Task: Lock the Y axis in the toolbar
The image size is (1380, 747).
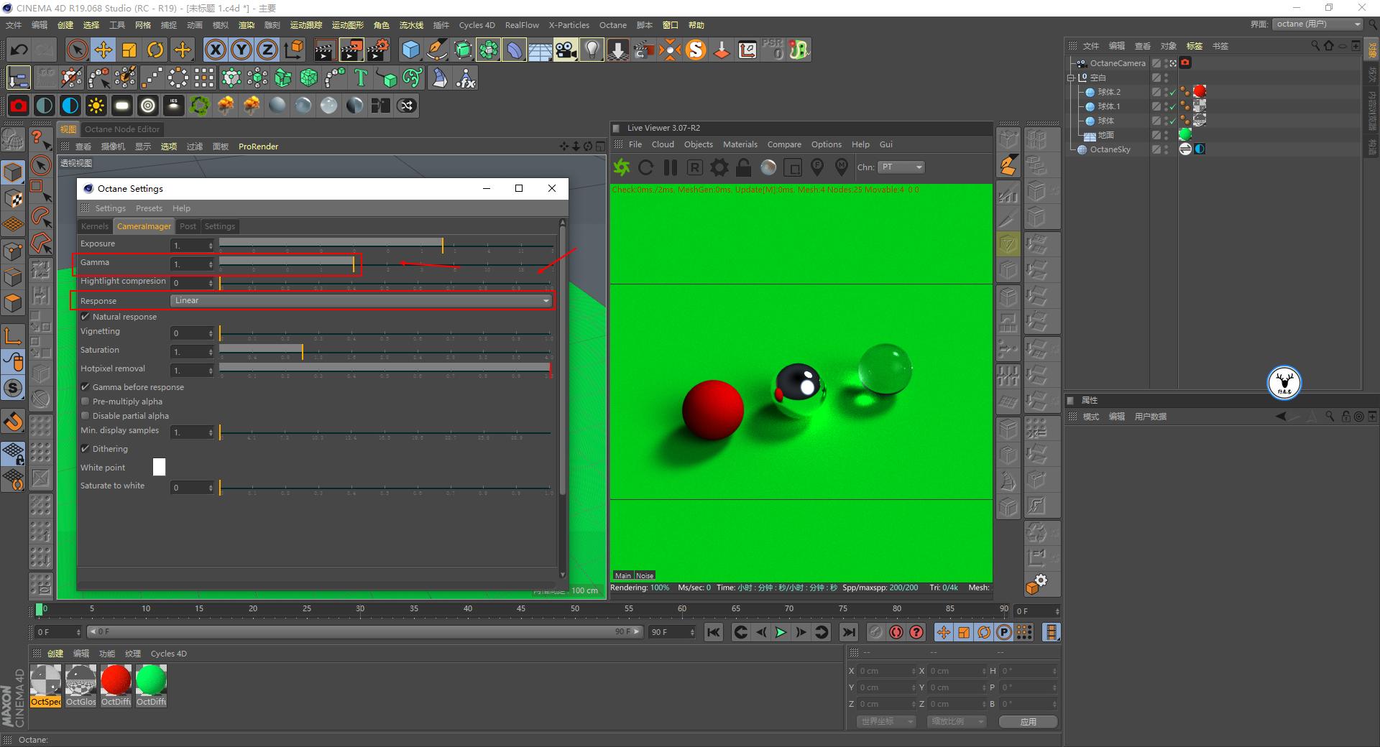Action: tap(241, 50)
